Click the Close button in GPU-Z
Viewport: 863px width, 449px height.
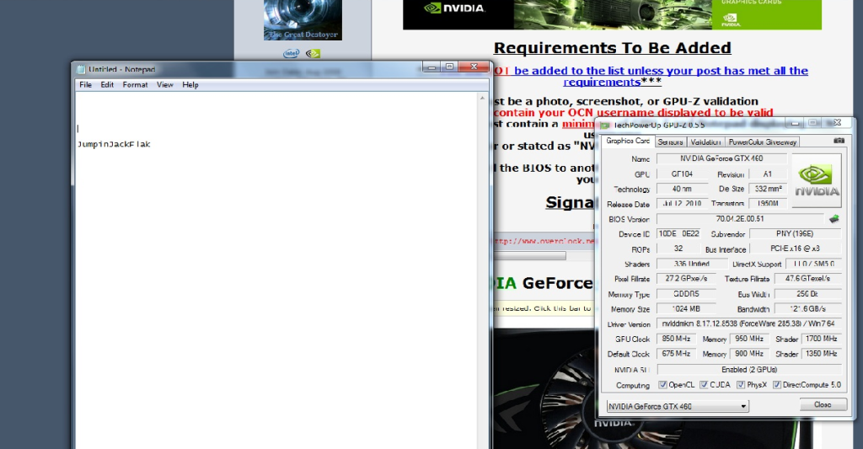(x=823, y=404)
